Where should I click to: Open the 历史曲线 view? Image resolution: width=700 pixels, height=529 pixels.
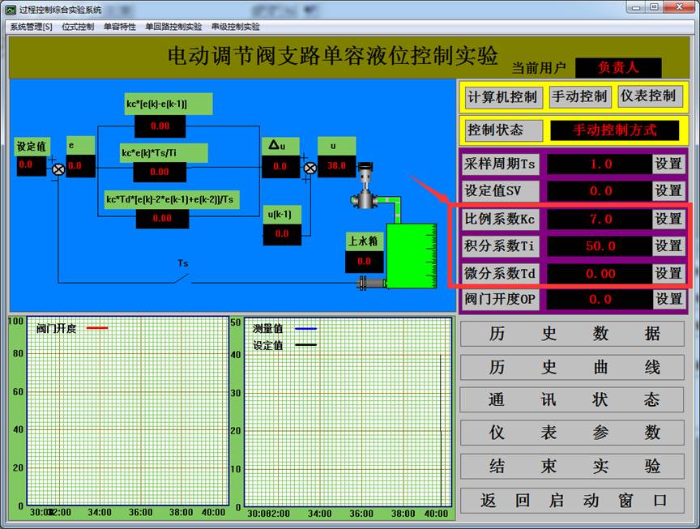tap(574, 367)
